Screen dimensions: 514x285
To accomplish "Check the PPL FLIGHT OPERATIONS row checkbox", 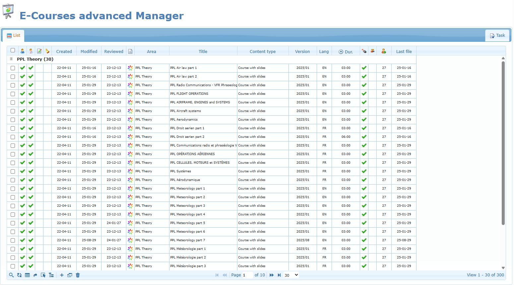I will point(13,94).
